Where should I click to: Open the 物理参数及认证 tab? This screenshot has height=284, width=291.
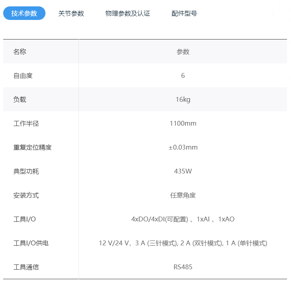tap(128, 14)
